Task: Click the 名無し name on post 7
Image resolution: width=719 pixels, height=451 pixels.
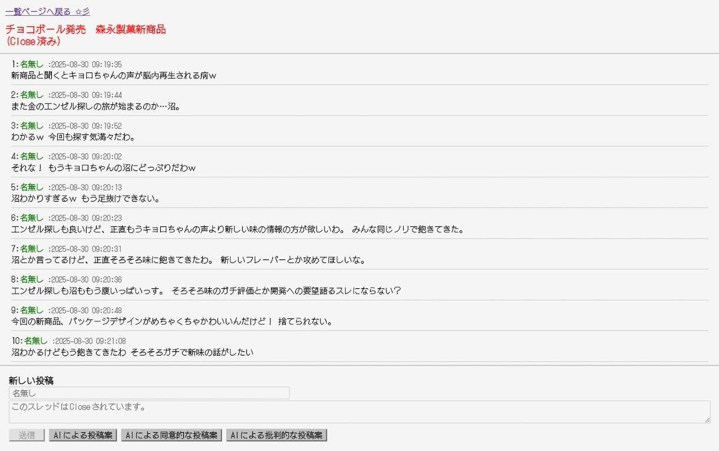Action: 32,248
